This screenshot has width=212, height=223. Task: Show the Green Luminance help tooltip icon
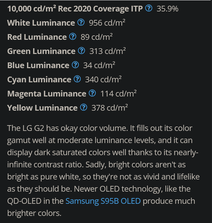click(x=81, y=51)
